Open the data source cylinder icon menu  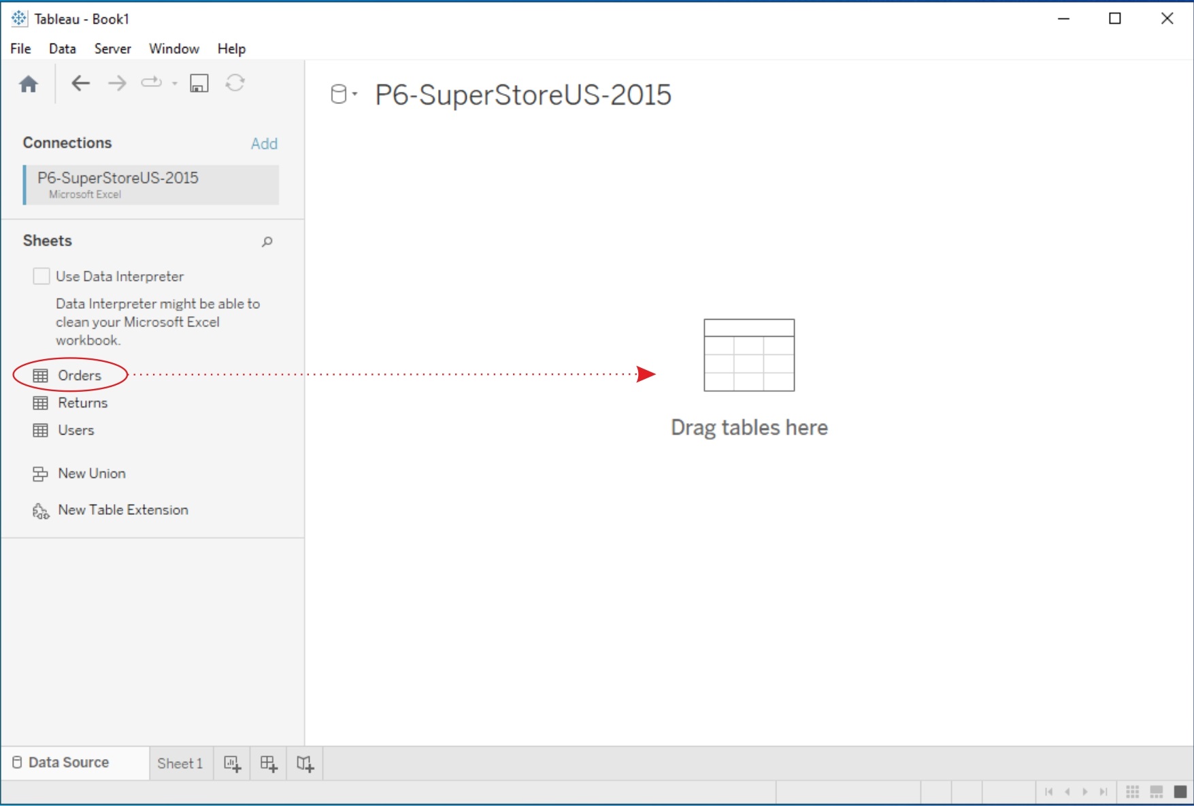tap(344, 94)
